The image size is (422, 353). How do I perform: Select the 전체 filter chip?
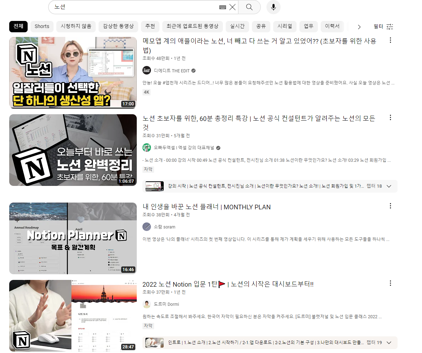(18, 26)
